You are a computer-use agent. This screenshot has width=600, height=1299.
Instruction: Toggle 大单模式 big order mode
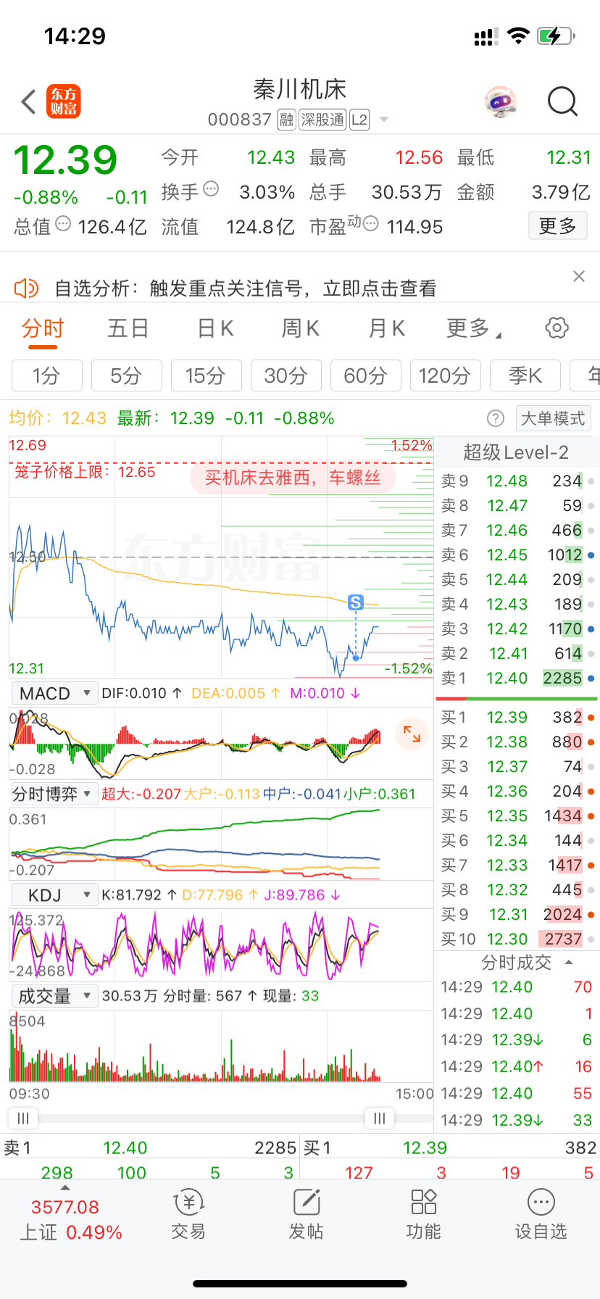[x=553, y=418]
